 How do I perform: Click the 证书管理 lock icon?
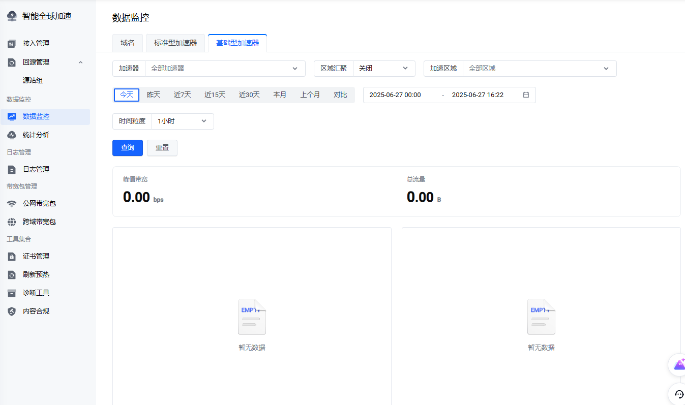12,256
